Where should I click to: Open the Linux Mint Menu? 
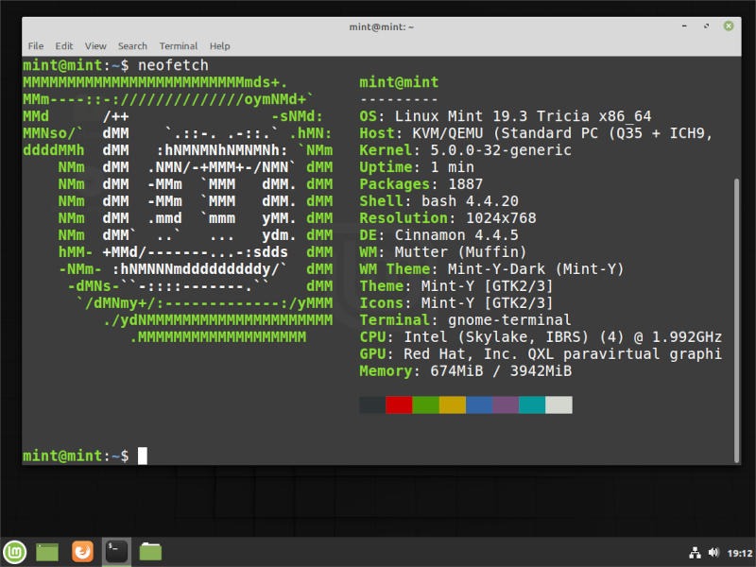click(x=15, y=551)
